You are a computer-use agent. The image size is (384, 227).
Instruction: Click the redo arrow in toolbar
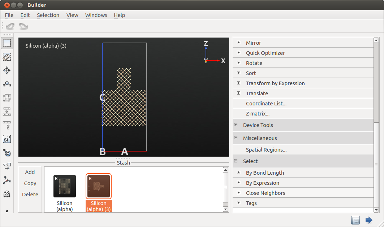[23, 26]
